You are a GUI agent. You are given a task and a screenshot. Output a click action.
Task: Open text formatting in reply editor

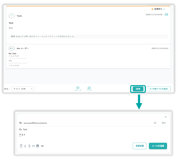pos(25,146)
